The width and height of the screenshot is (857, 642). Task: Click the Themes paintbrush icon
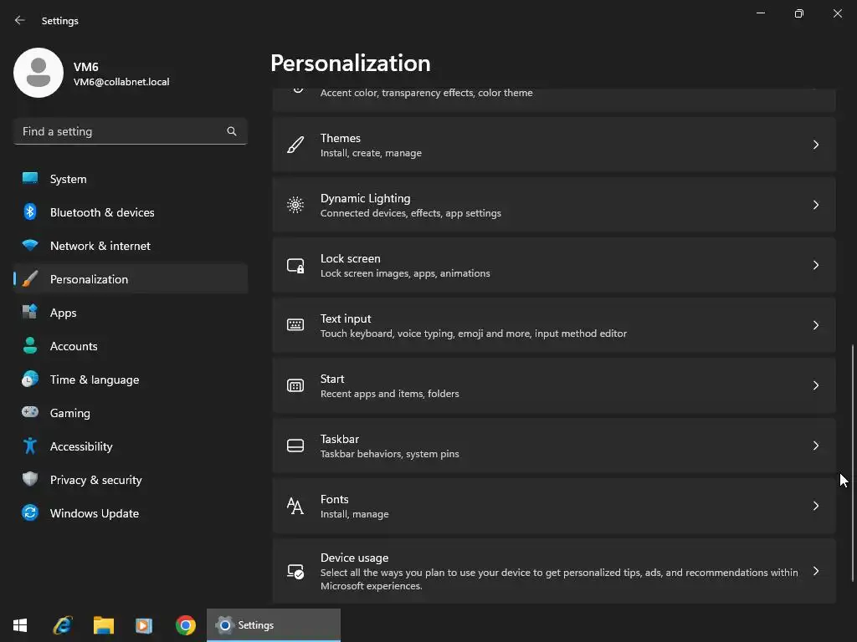[x=295, y=145]
